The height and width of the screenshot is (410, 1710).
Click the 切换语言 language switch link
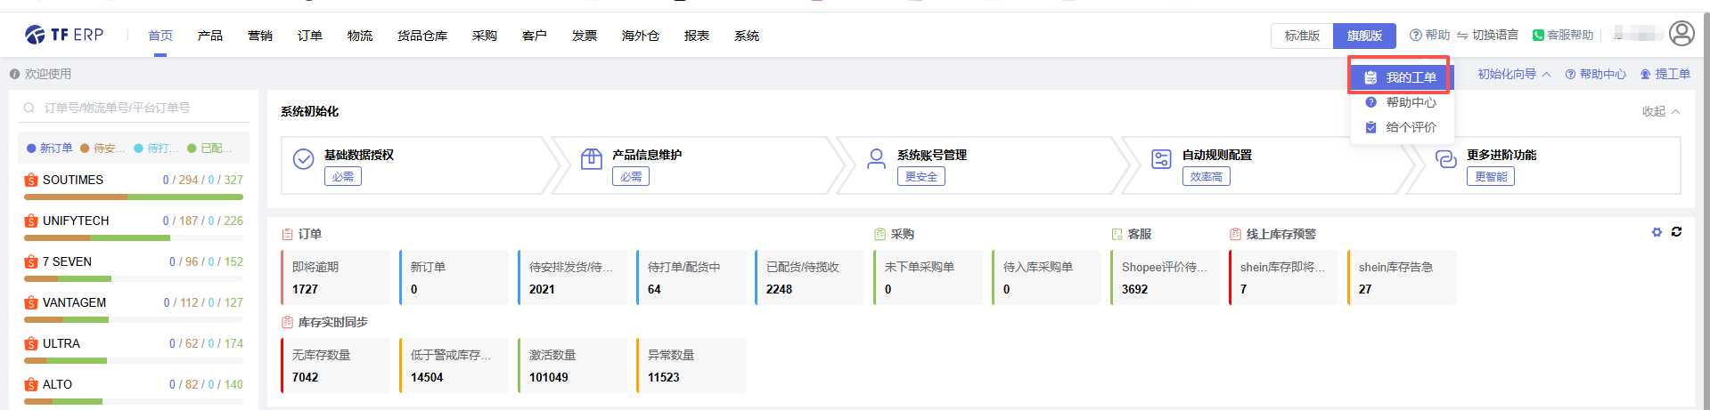click(1487, 36)
